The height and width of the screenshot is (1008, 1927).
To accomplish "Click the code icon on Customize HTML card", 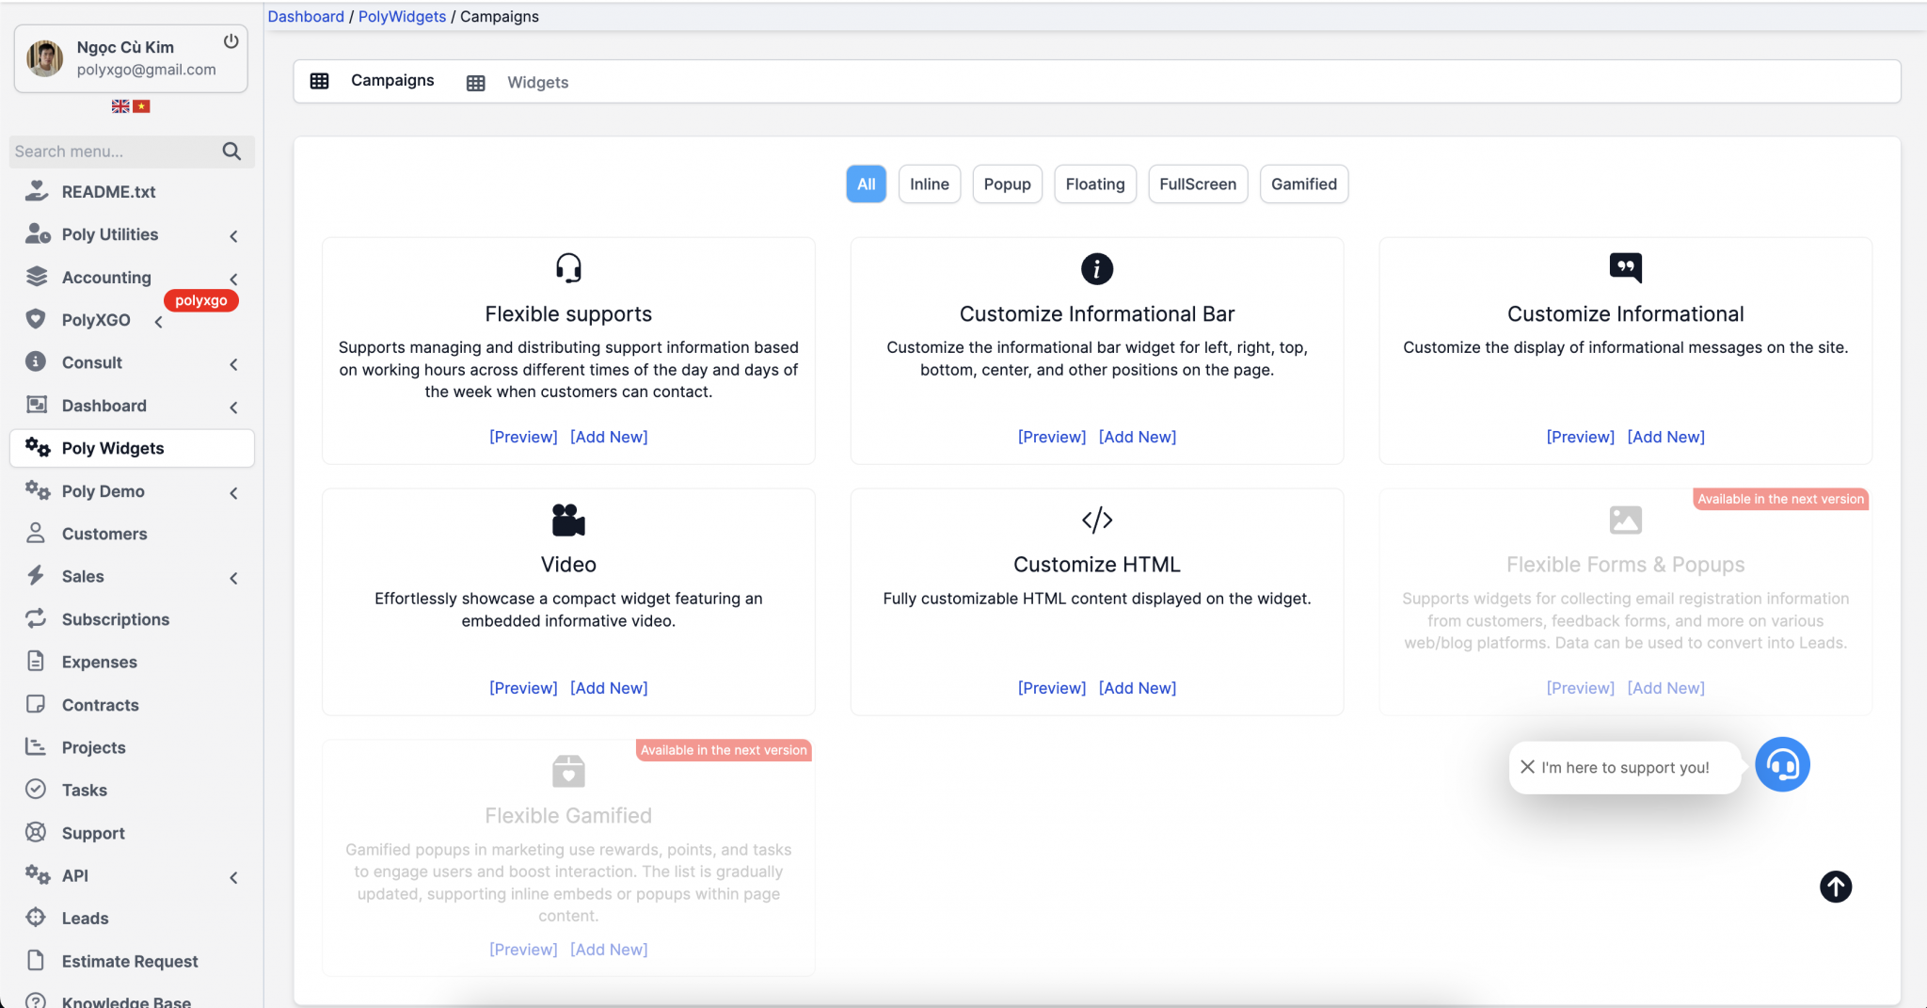I will [1096, 519].
